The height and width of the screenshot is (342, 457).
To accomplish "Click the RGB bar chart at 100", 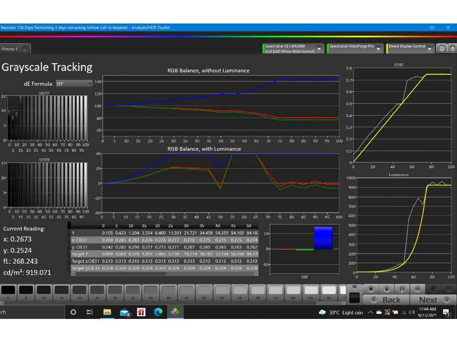I will pos(304,249).
